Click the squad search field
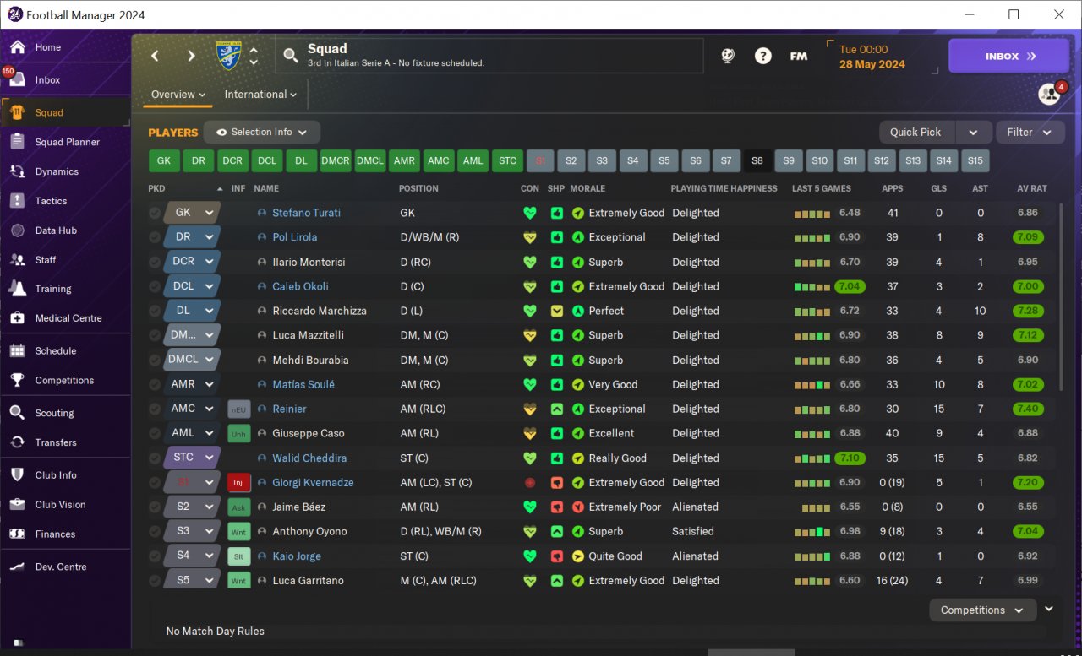Screen dimensions: 1082x656 [x=490, y=56]
